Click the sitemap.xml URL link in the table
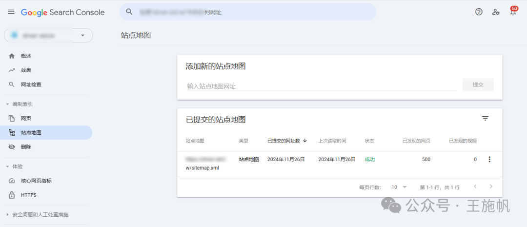 coord(205,163)
